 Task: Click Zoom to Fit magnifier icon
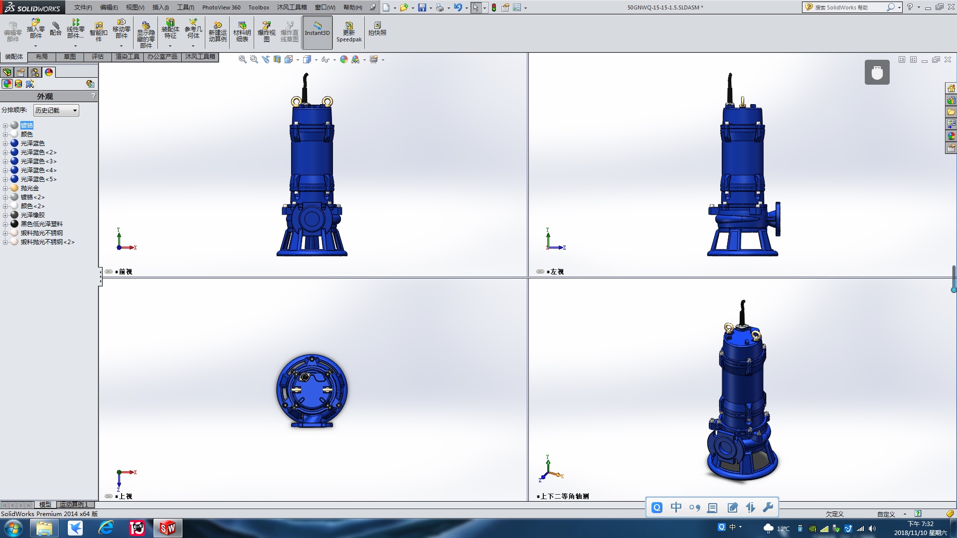[x=242, y=59]
